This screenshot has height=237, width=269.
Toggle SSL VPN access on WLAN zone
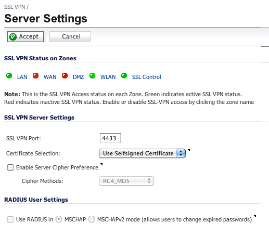pos(108,77)
